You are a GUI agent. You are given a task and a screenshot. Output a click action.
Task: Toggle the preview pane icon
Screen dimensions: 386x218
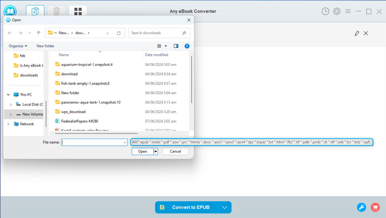(176, 46)
